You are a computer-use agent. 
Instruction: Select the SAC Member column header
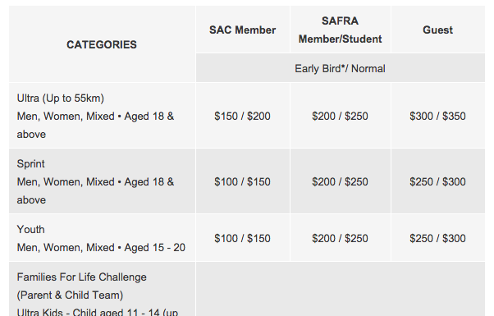coord(243,30)
